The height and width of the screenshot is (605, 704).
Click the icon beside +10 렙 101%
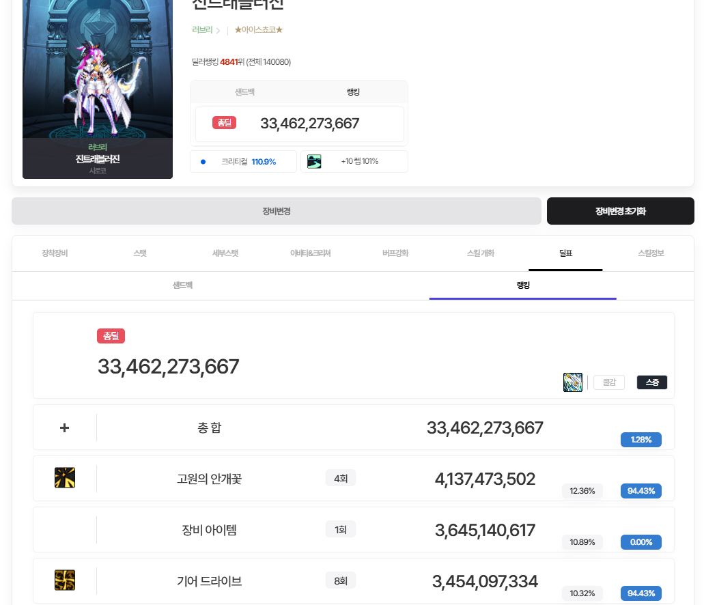pos(314,161)
